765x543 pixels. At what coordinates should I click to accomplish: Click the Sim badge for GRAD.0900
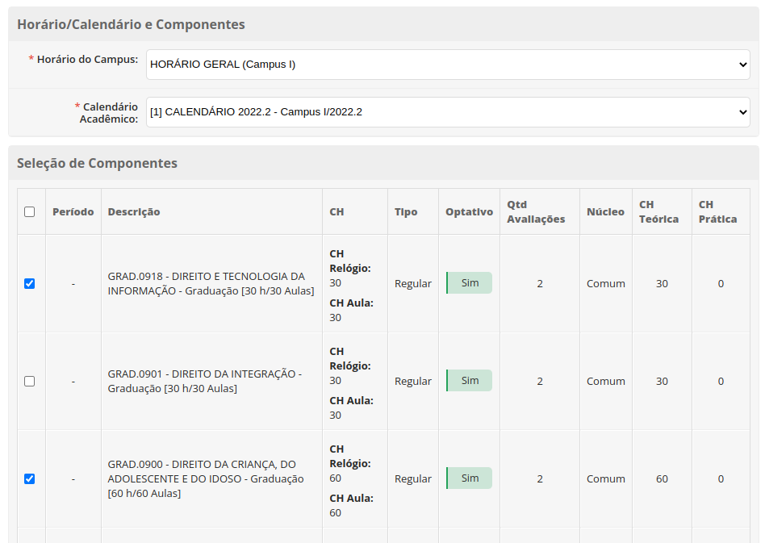coord(470,478)
